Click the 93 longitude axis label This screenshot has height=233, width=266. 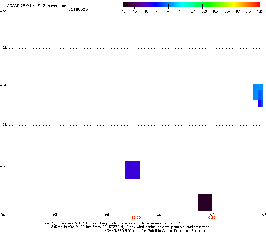point(55,215)
